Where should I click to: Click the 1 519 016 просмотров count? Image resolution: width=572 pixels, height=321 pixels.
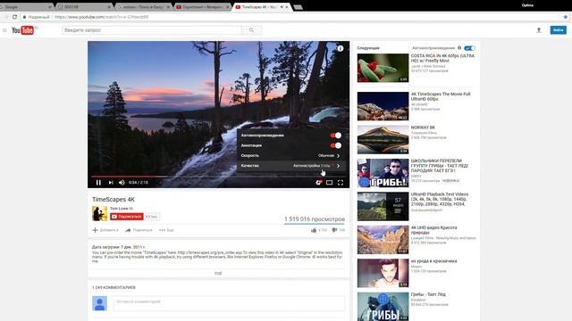(315, 219)
